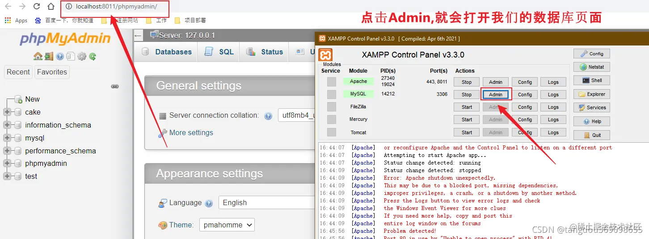Screen dimensions: 649x239
Task: Toggle Tomcat service checkbox
Action: (331, 132)
